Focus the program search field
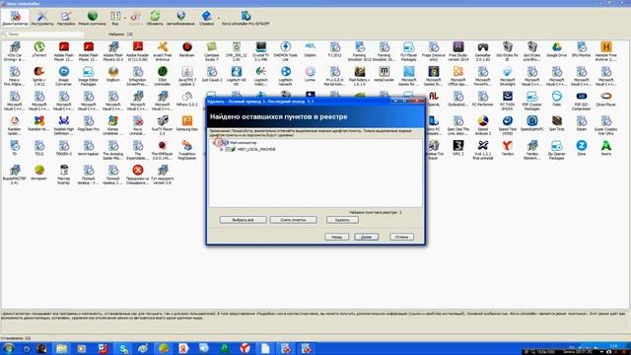This screenshot has width=631, height=355. point(43,35)
